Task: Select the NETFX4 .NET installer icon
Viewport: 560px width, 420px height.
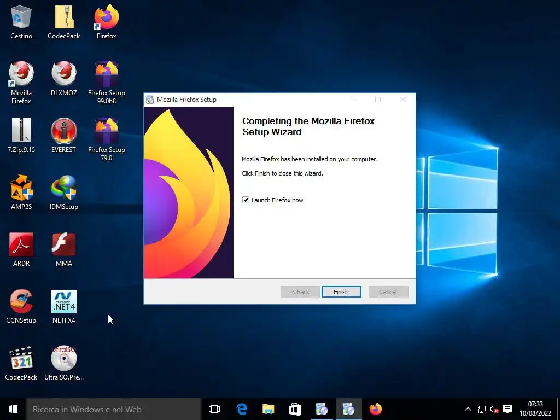Action: (x=64, y=306)
